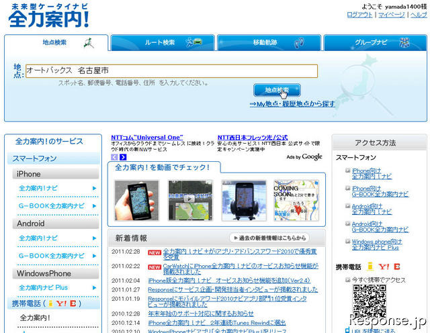Select the iPhone section header in sidebar
The image size is (430, 333).
pyautogui.click(x=56, y=174)
